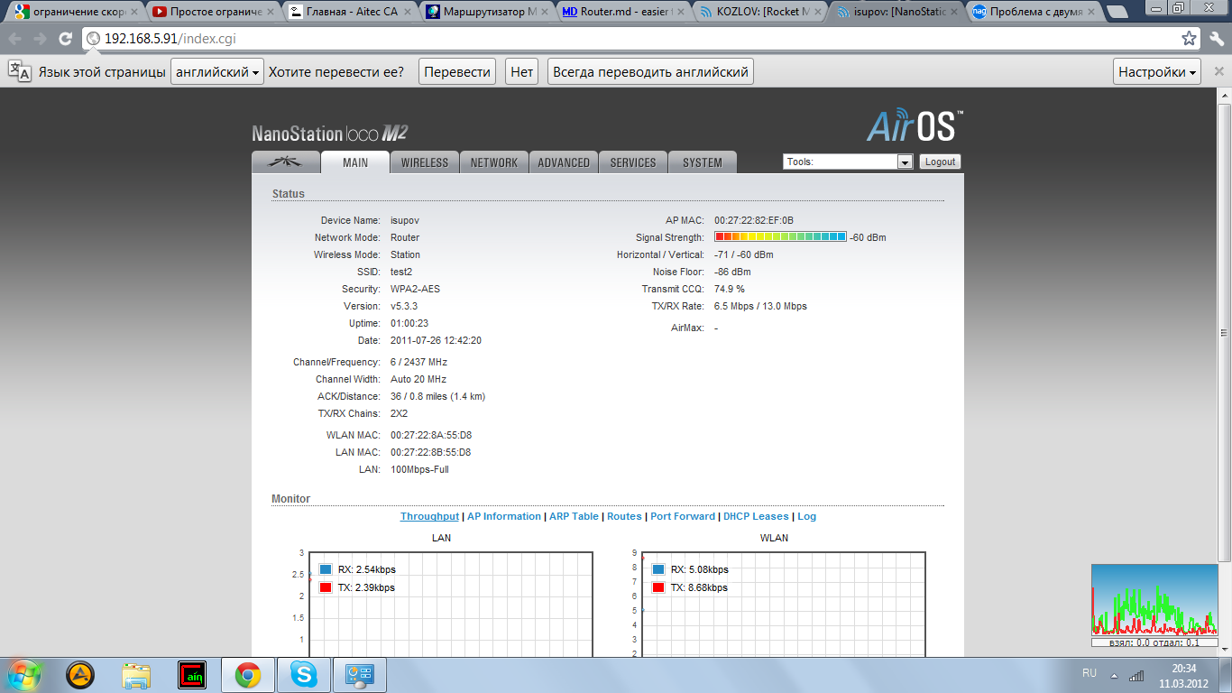Click the 'Перевести' translate button
The image size is (1232, 693).
tap(457, 72)
